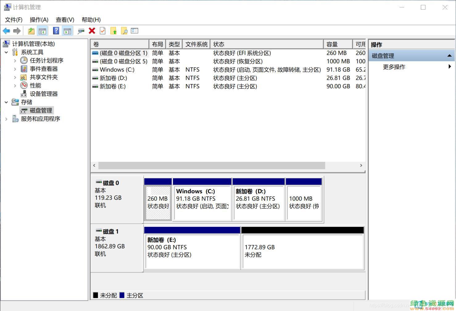Expand the 服务和应用程序 node
The image size is (456, 311).
pos(6,119)
